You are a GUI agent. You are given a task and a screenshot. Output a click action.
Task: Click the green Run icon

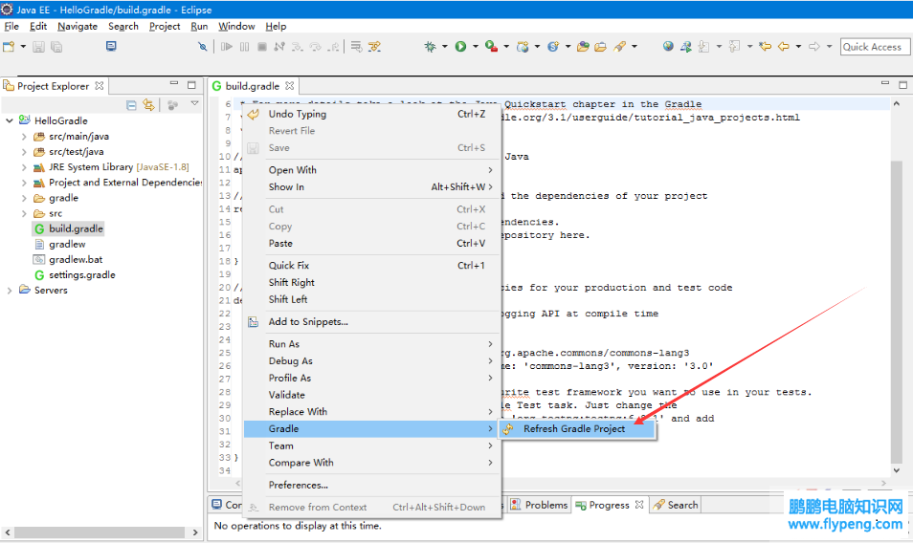(x=460, y=47)
